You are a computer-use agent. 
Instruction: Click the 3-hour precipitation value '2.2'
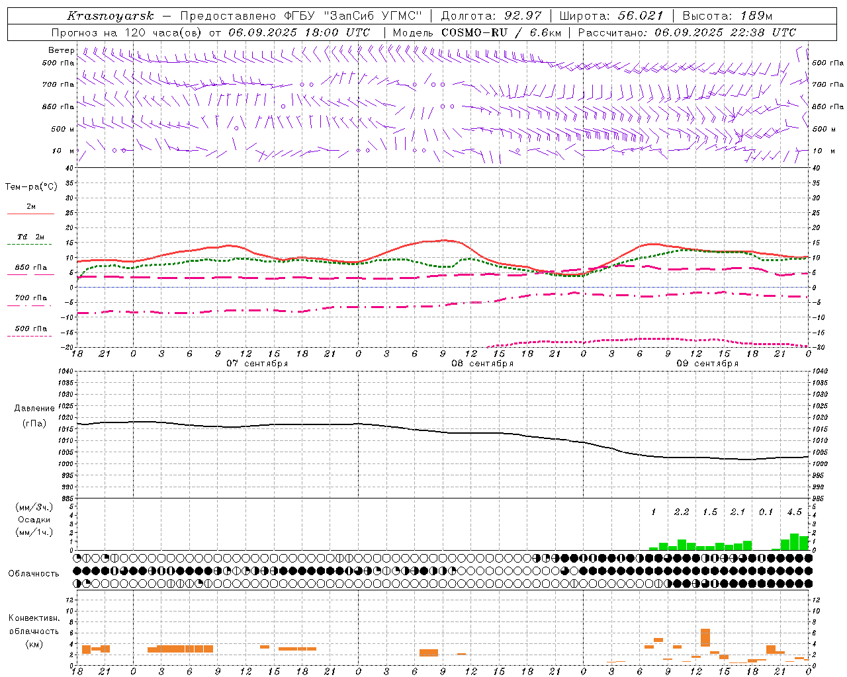(682, 512)
